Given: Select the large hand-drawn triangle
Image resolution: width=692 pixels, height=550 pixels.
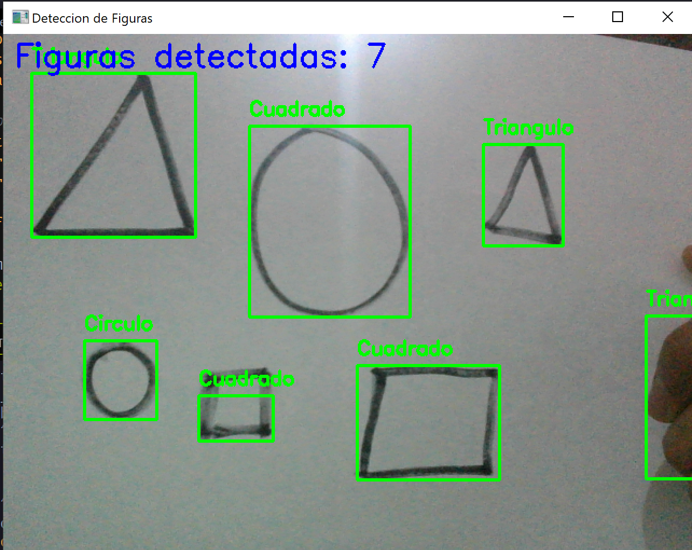Looking at the screenshot, I should click(x=113, y=156).
